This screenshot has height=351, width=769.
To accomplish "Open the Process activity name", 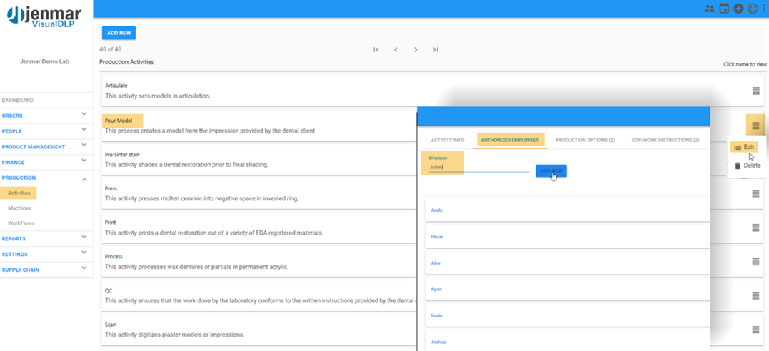I will tap(114, 256).
